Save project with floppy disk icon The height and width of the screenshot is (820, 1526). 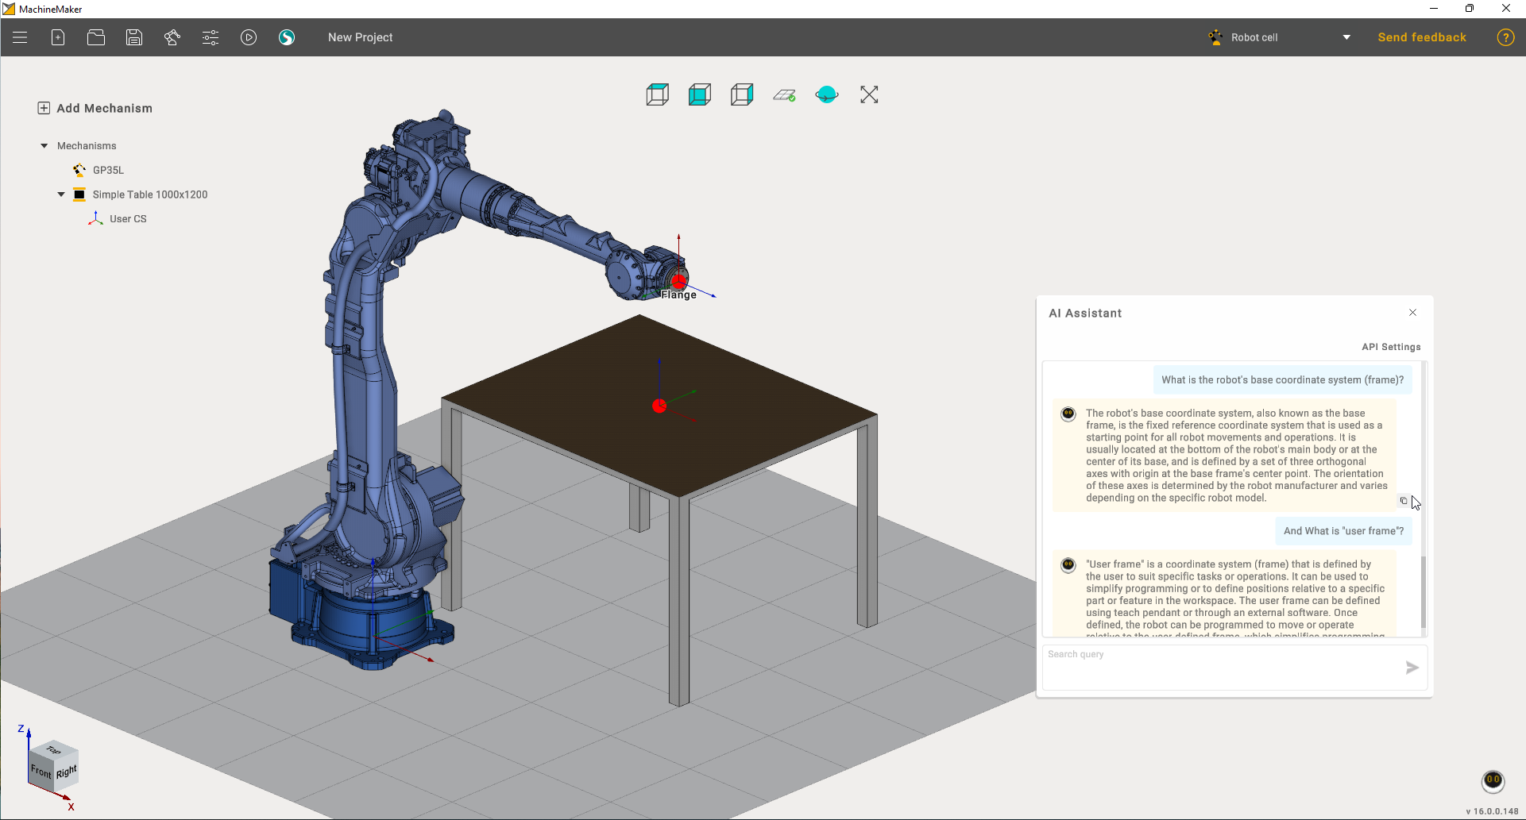[134, 37]
